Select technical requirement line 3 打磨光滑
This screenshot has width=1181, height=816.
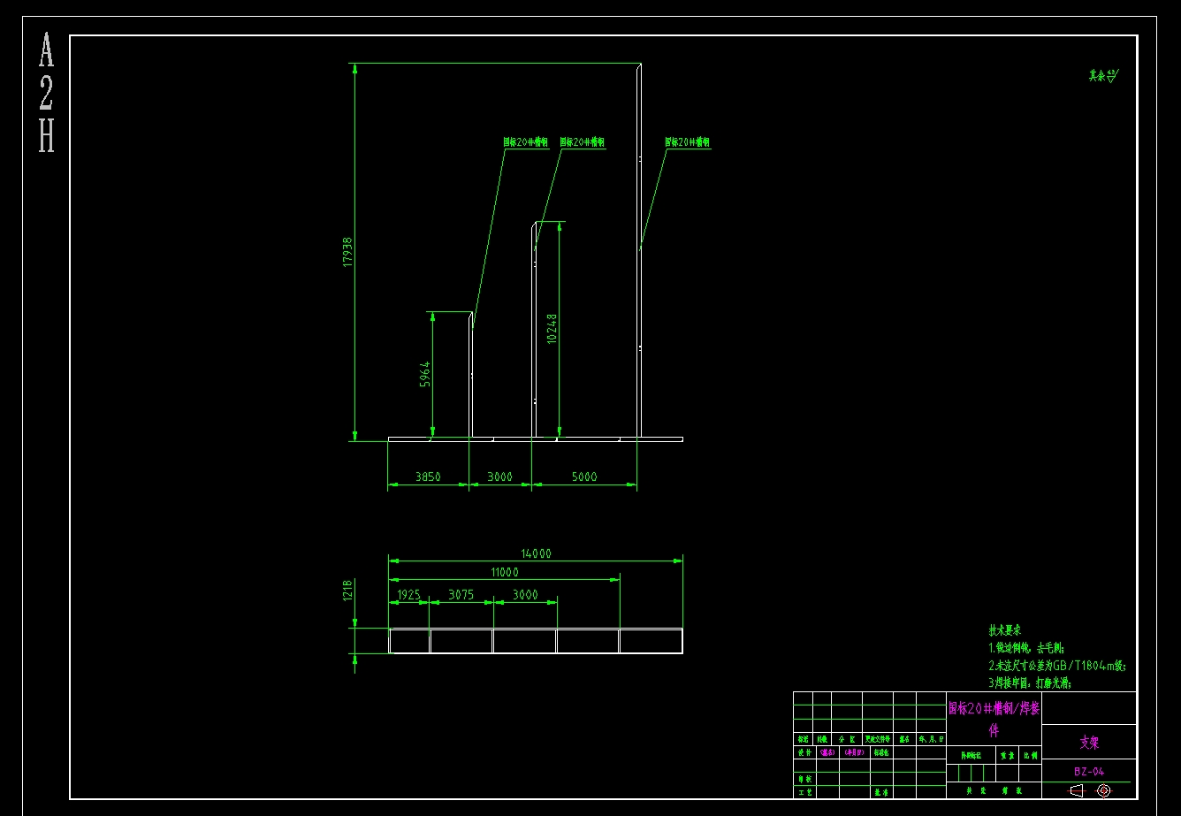tap(1030, 683)
